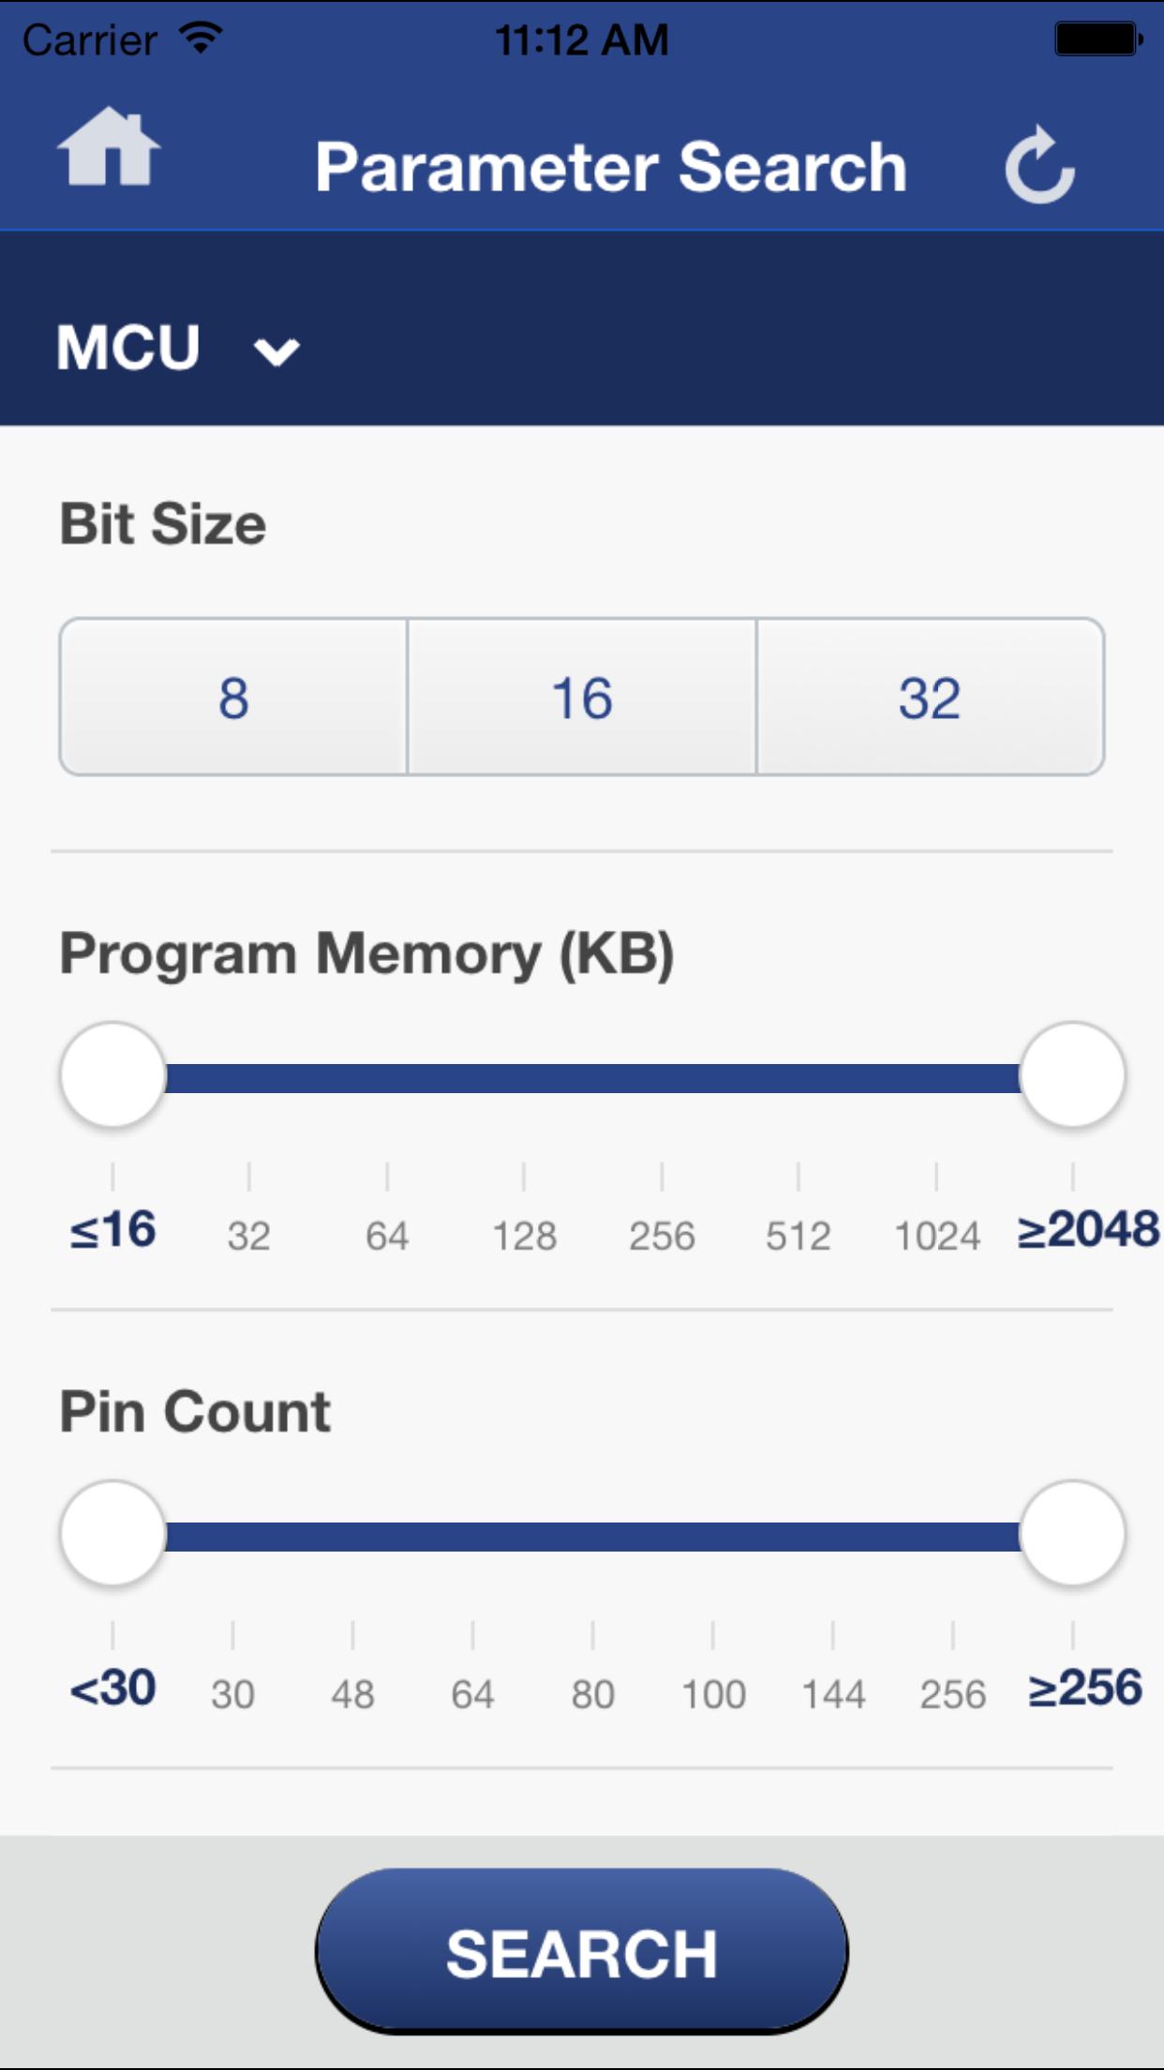Tap the chevron arrow beside MCU

pos(276,352)
